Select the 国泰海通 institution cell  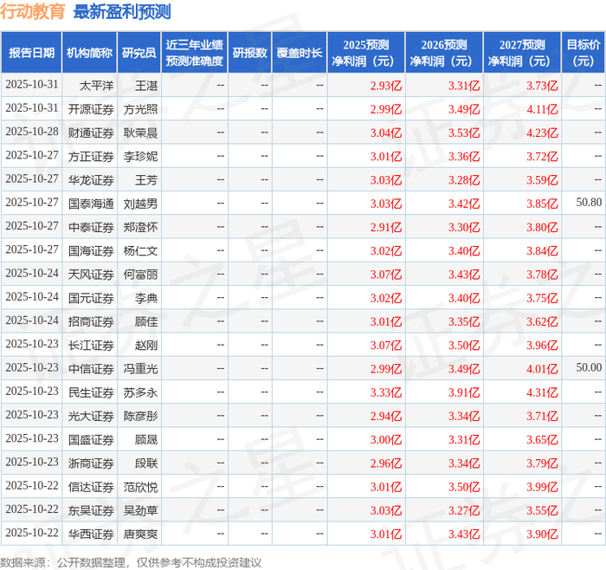pos(91,204)
